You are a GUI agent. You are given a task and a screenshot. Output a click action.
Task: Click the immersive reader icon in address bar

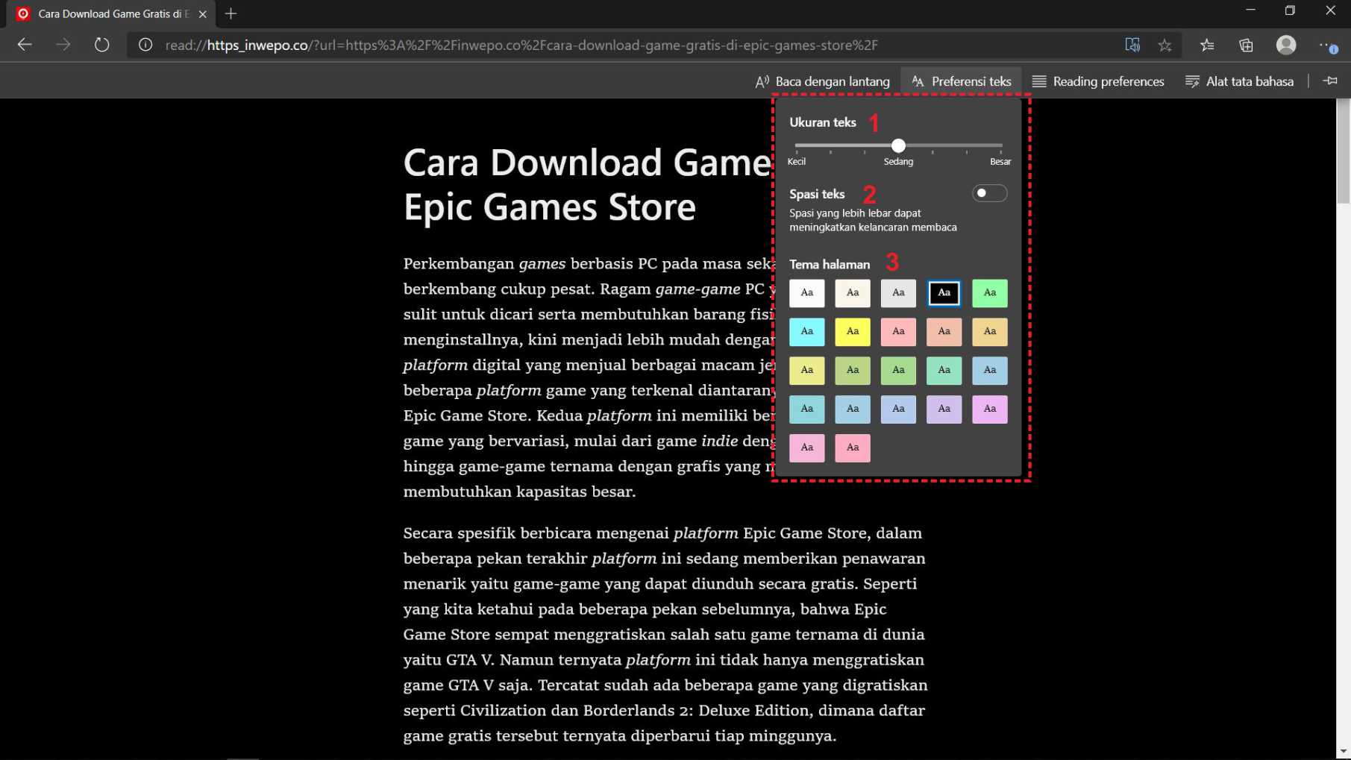[x=1132, y=45]
